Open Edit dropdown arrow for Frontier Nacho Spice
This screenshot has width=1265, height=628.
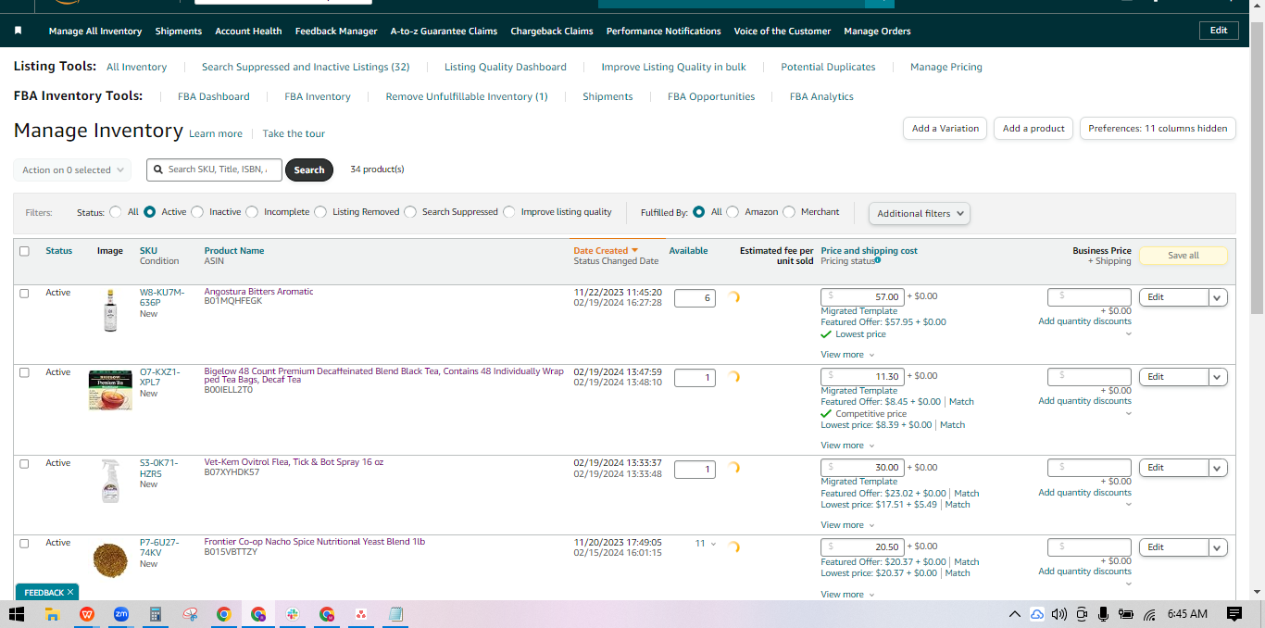[1219, 547]
